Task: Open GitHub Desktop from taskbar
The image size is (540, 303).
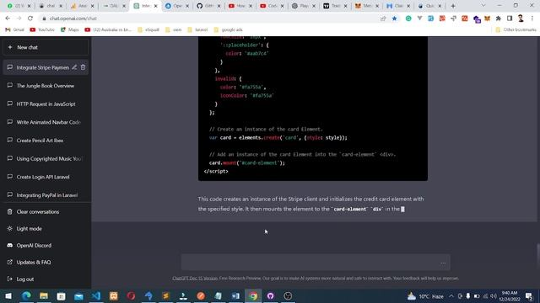Action: [x=271, y=295]
